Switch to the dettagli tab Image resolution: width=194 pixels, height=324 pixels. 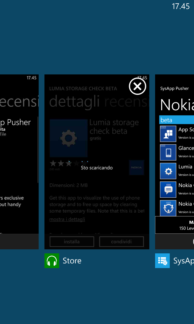[x=74, y=102]
